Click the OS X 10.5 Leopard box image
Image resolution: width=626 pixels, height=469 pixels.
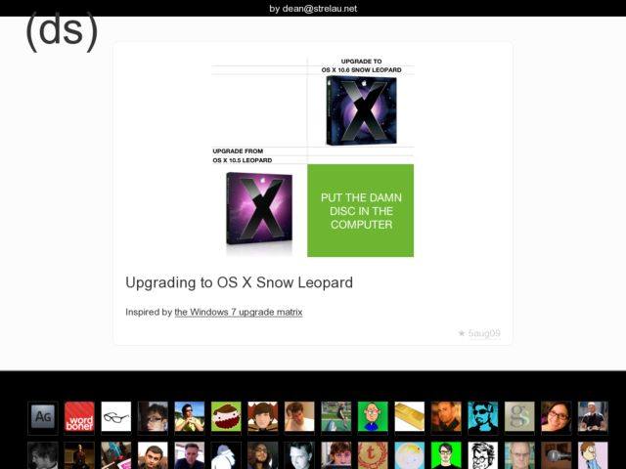[x=259, y=208]
